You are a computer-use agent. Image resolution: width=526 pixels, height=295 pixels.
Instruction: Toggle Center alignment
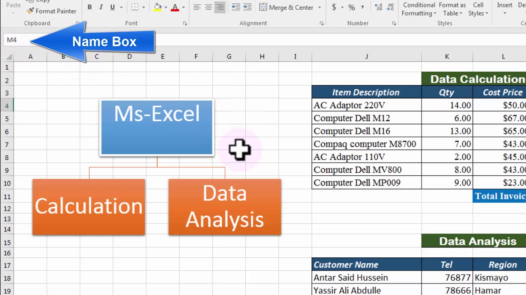(208, 7)
